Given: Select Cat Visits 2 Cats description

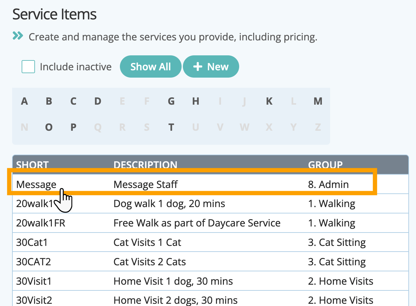Looking at the screenshot, I should click(x=149, y=262).
